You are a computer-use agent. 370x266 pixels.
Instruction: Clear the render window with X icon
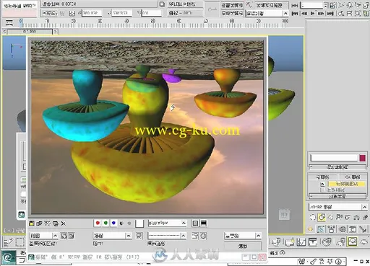pos(64,223)
